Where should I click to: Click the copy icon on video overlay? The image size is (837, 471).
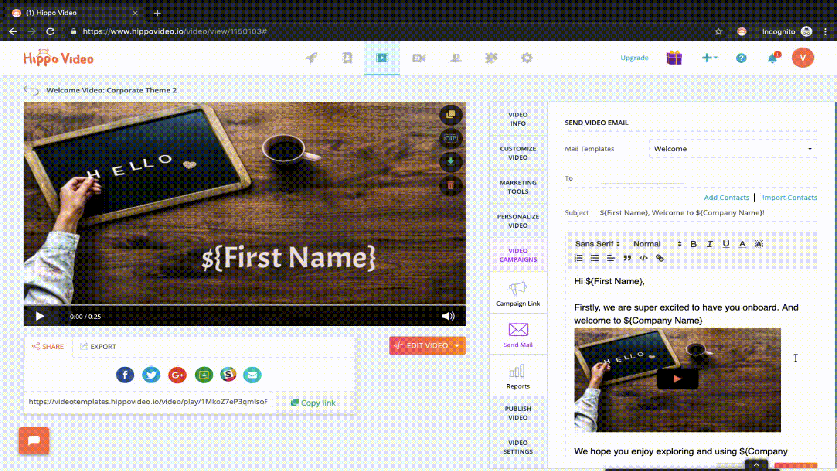[451, 115]
